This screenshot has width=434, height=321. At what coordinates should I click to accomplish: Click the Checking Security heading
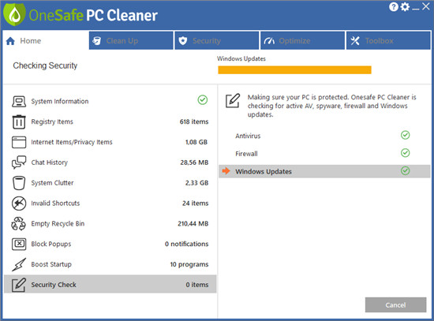[x=45, y=65]
